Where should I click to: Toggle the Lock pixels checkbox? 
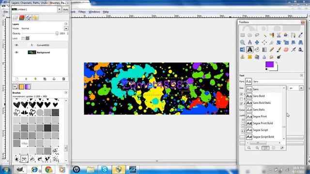pos(23,38)
